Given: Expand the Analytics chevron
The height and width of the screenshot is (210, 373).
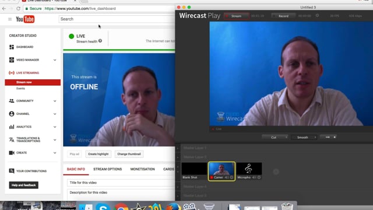Looking at the screenshot, I should [x=55, y=127].
